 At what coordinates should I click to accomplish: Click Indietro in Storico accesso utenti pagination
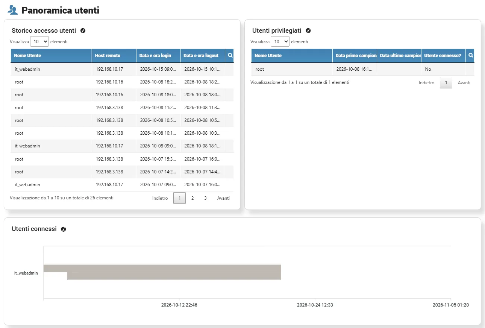(x=160, y=198)
